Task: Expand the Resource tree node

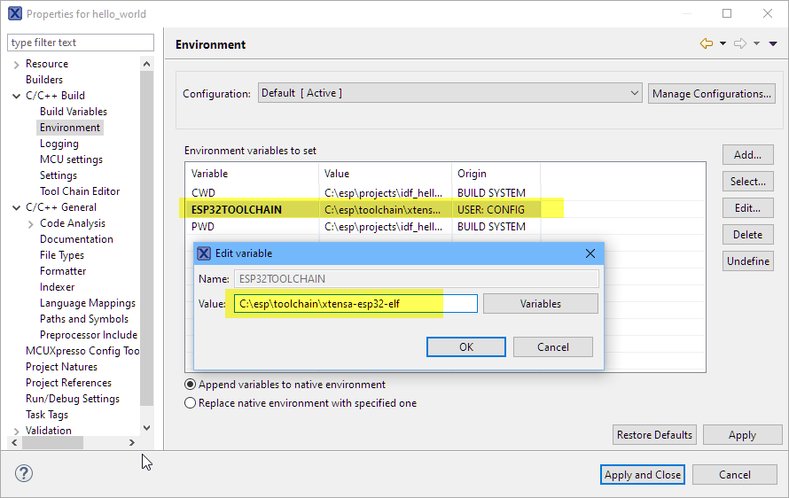Action: pyautogui.click(x=17, y=64)
